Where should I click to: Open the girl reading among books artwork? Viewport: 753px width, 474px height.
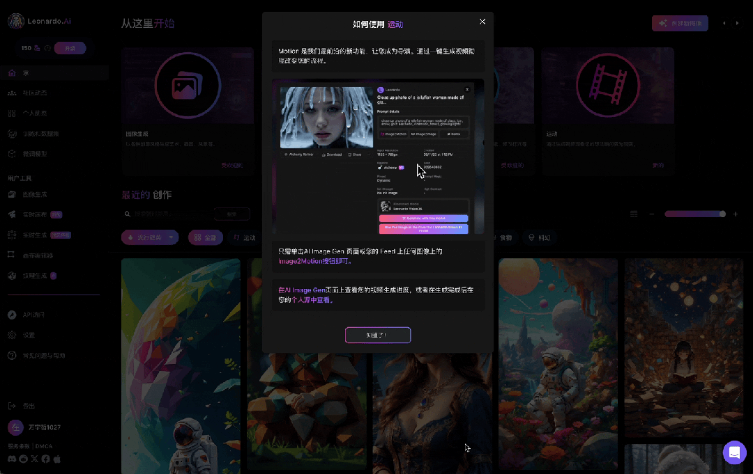pos(684,348)
